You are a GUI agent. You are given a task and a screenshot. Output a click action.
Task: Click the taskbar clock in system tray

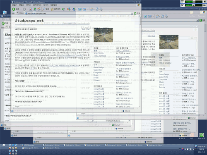coord(202,149)
